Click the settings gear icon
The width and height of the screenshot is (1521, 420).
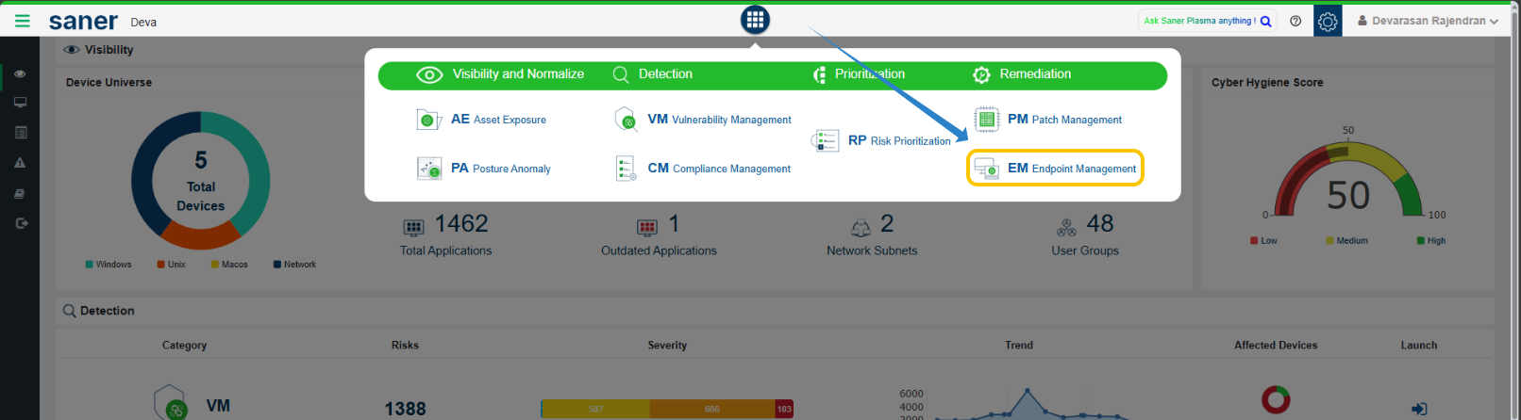coord(1328,22)
